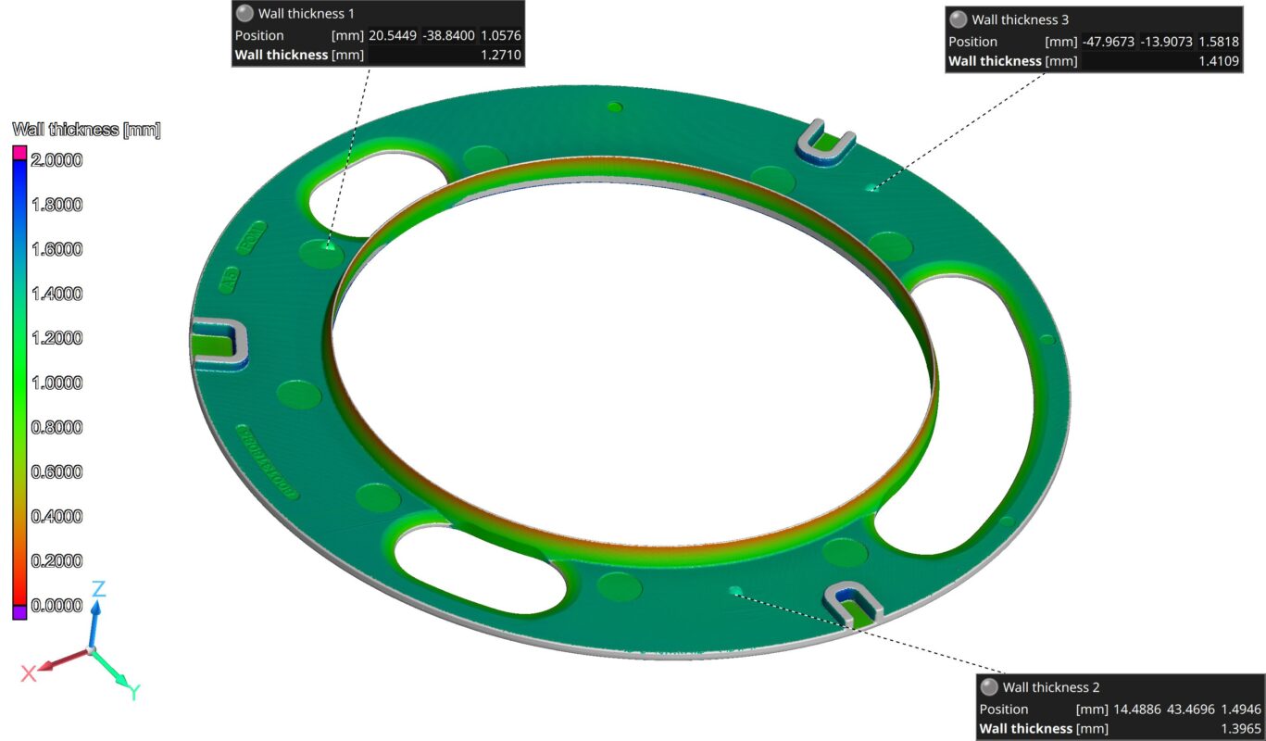The image size is (1266, 741).
Task: Click the sphere icon beside Wall thickness 3
Action: click(x=959, y=19)
